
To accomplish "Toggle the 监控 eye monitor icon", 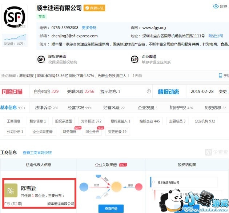I will pyautogui.click(x=216, y=7).
